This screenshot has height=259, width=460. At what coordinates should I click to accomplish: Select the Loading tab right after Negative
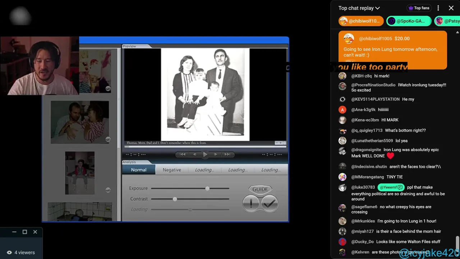[x=204, y=170]
